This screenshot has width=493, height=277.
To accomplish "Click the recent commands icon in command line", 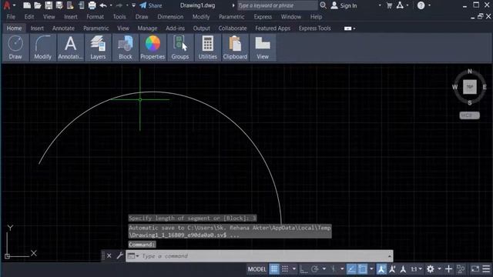I will 133,256.
